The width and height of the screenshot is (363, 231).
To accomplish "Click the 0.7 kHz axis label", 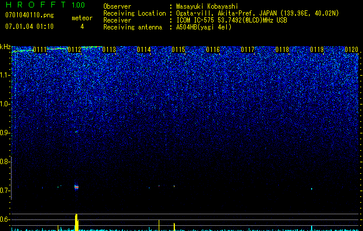I will tap(5, 191).
